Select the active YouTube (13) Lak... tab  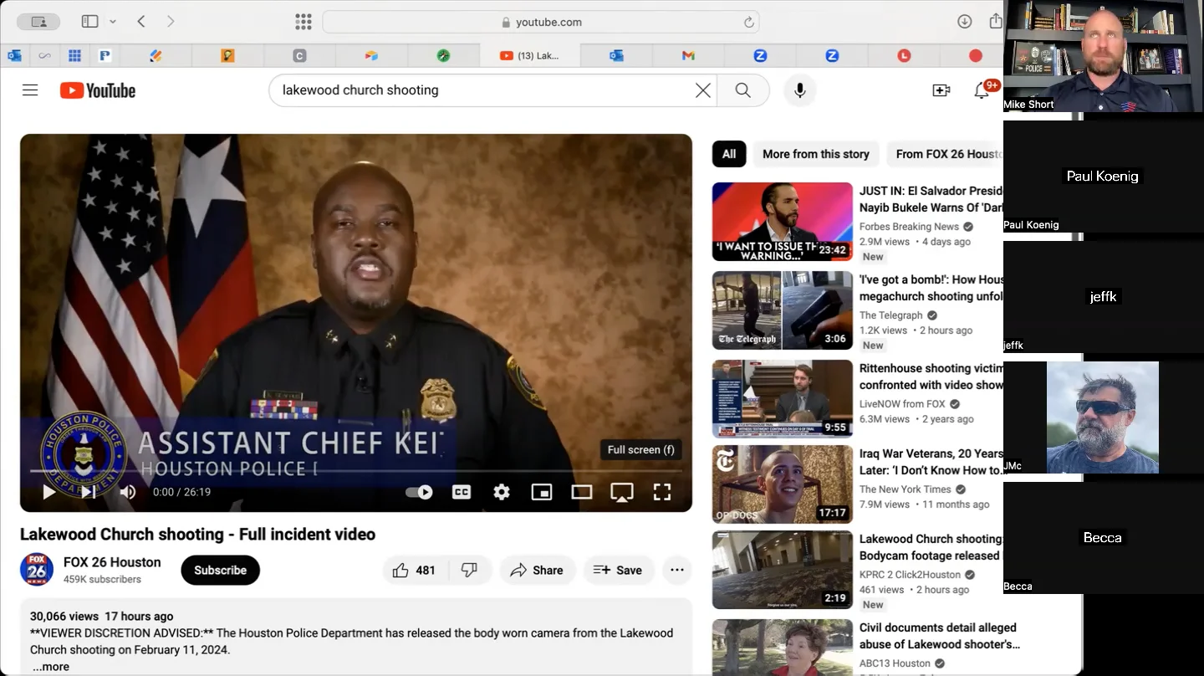(x=530, y=55)
